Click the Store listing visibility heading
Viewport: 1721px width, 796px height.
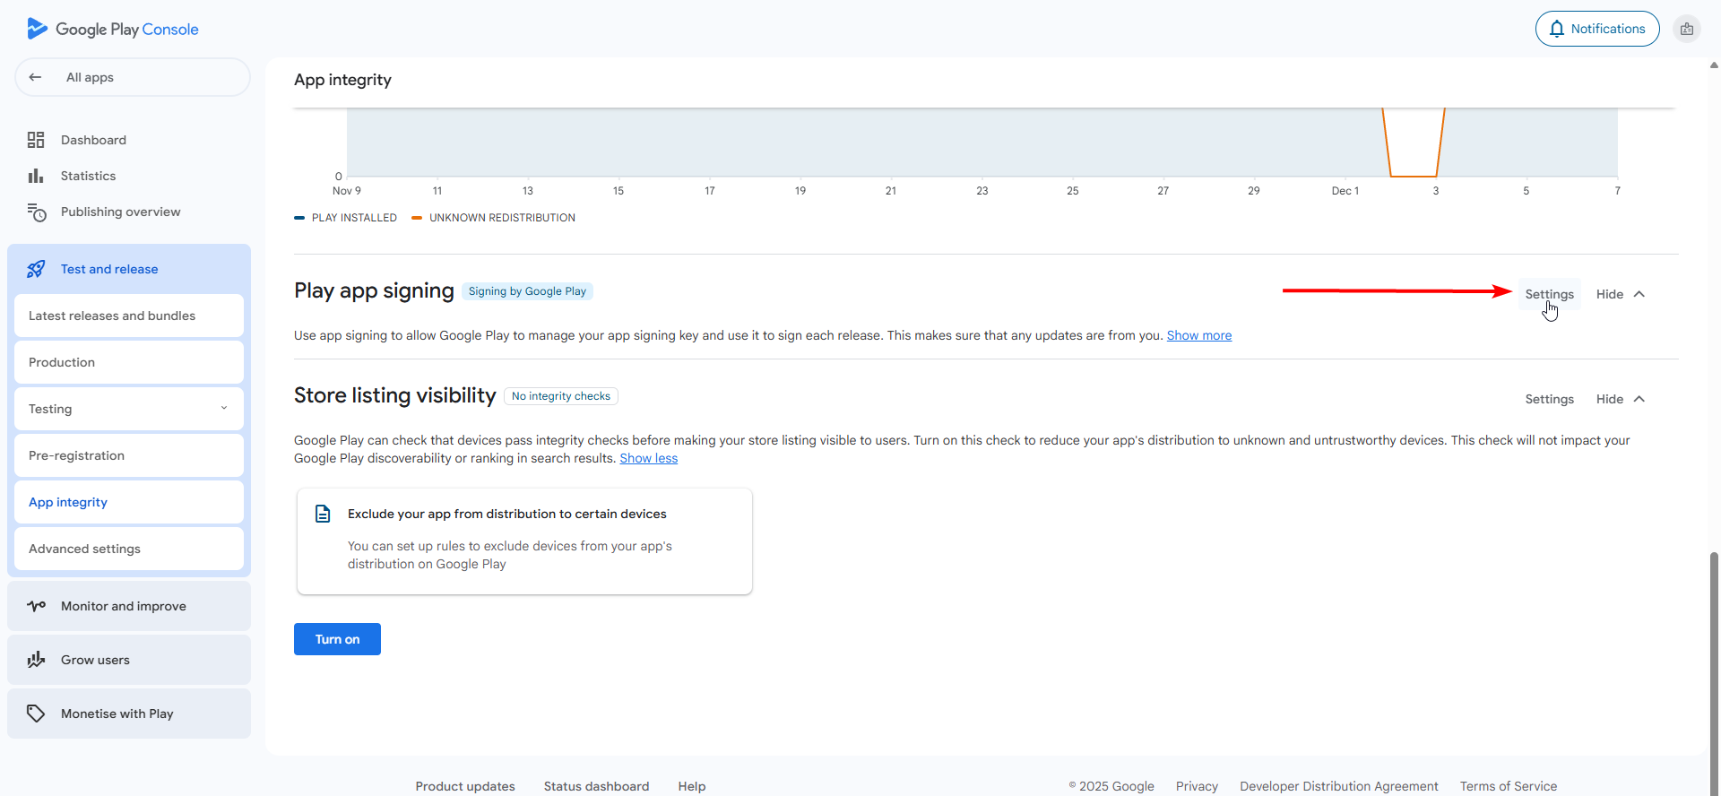click(395, 395)
